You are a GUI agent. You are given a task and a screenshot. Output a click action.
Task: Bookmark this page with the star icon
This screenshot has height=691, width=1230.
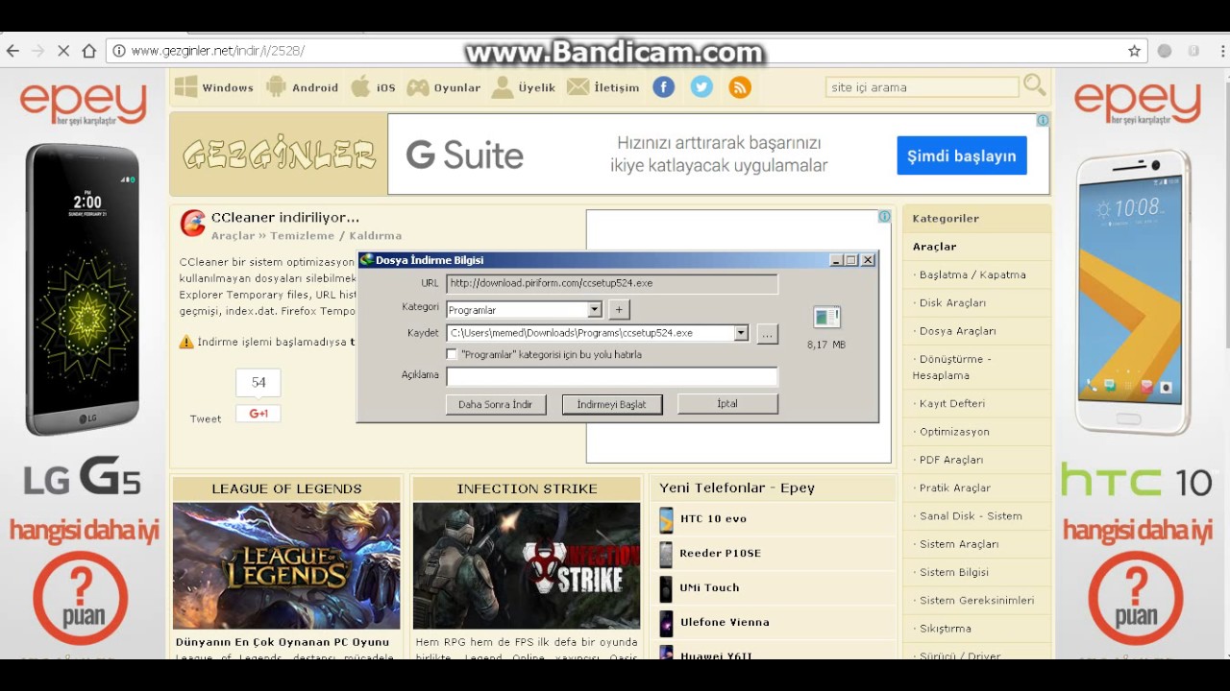1134,51
